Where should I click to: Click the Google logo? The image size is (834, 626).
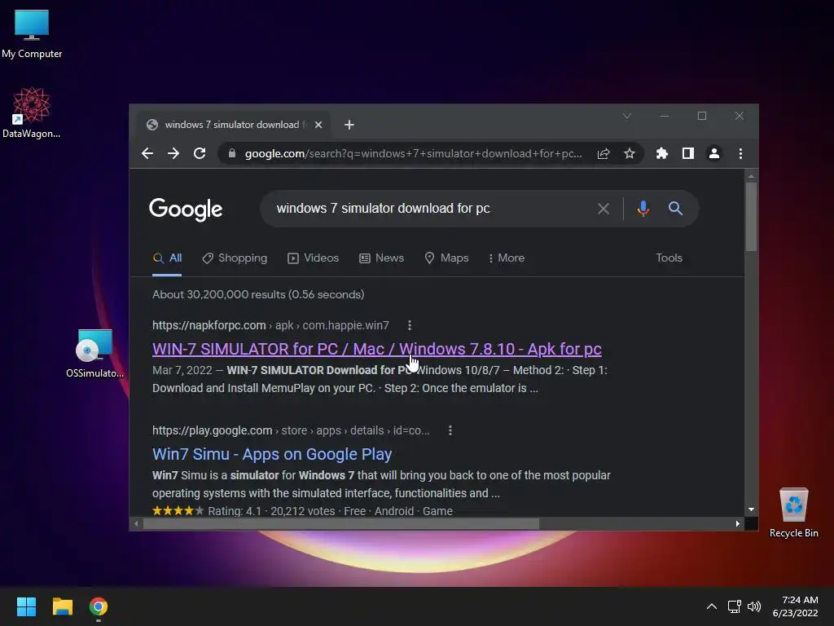point(186,209)
